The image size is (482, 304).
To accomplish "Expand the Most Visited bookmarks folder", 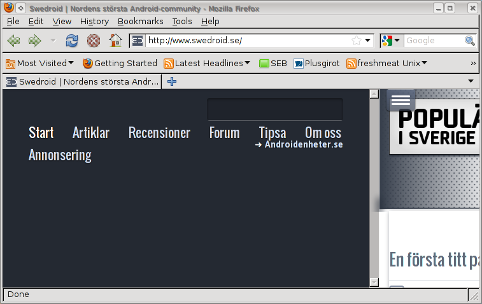I will (40, 63).
